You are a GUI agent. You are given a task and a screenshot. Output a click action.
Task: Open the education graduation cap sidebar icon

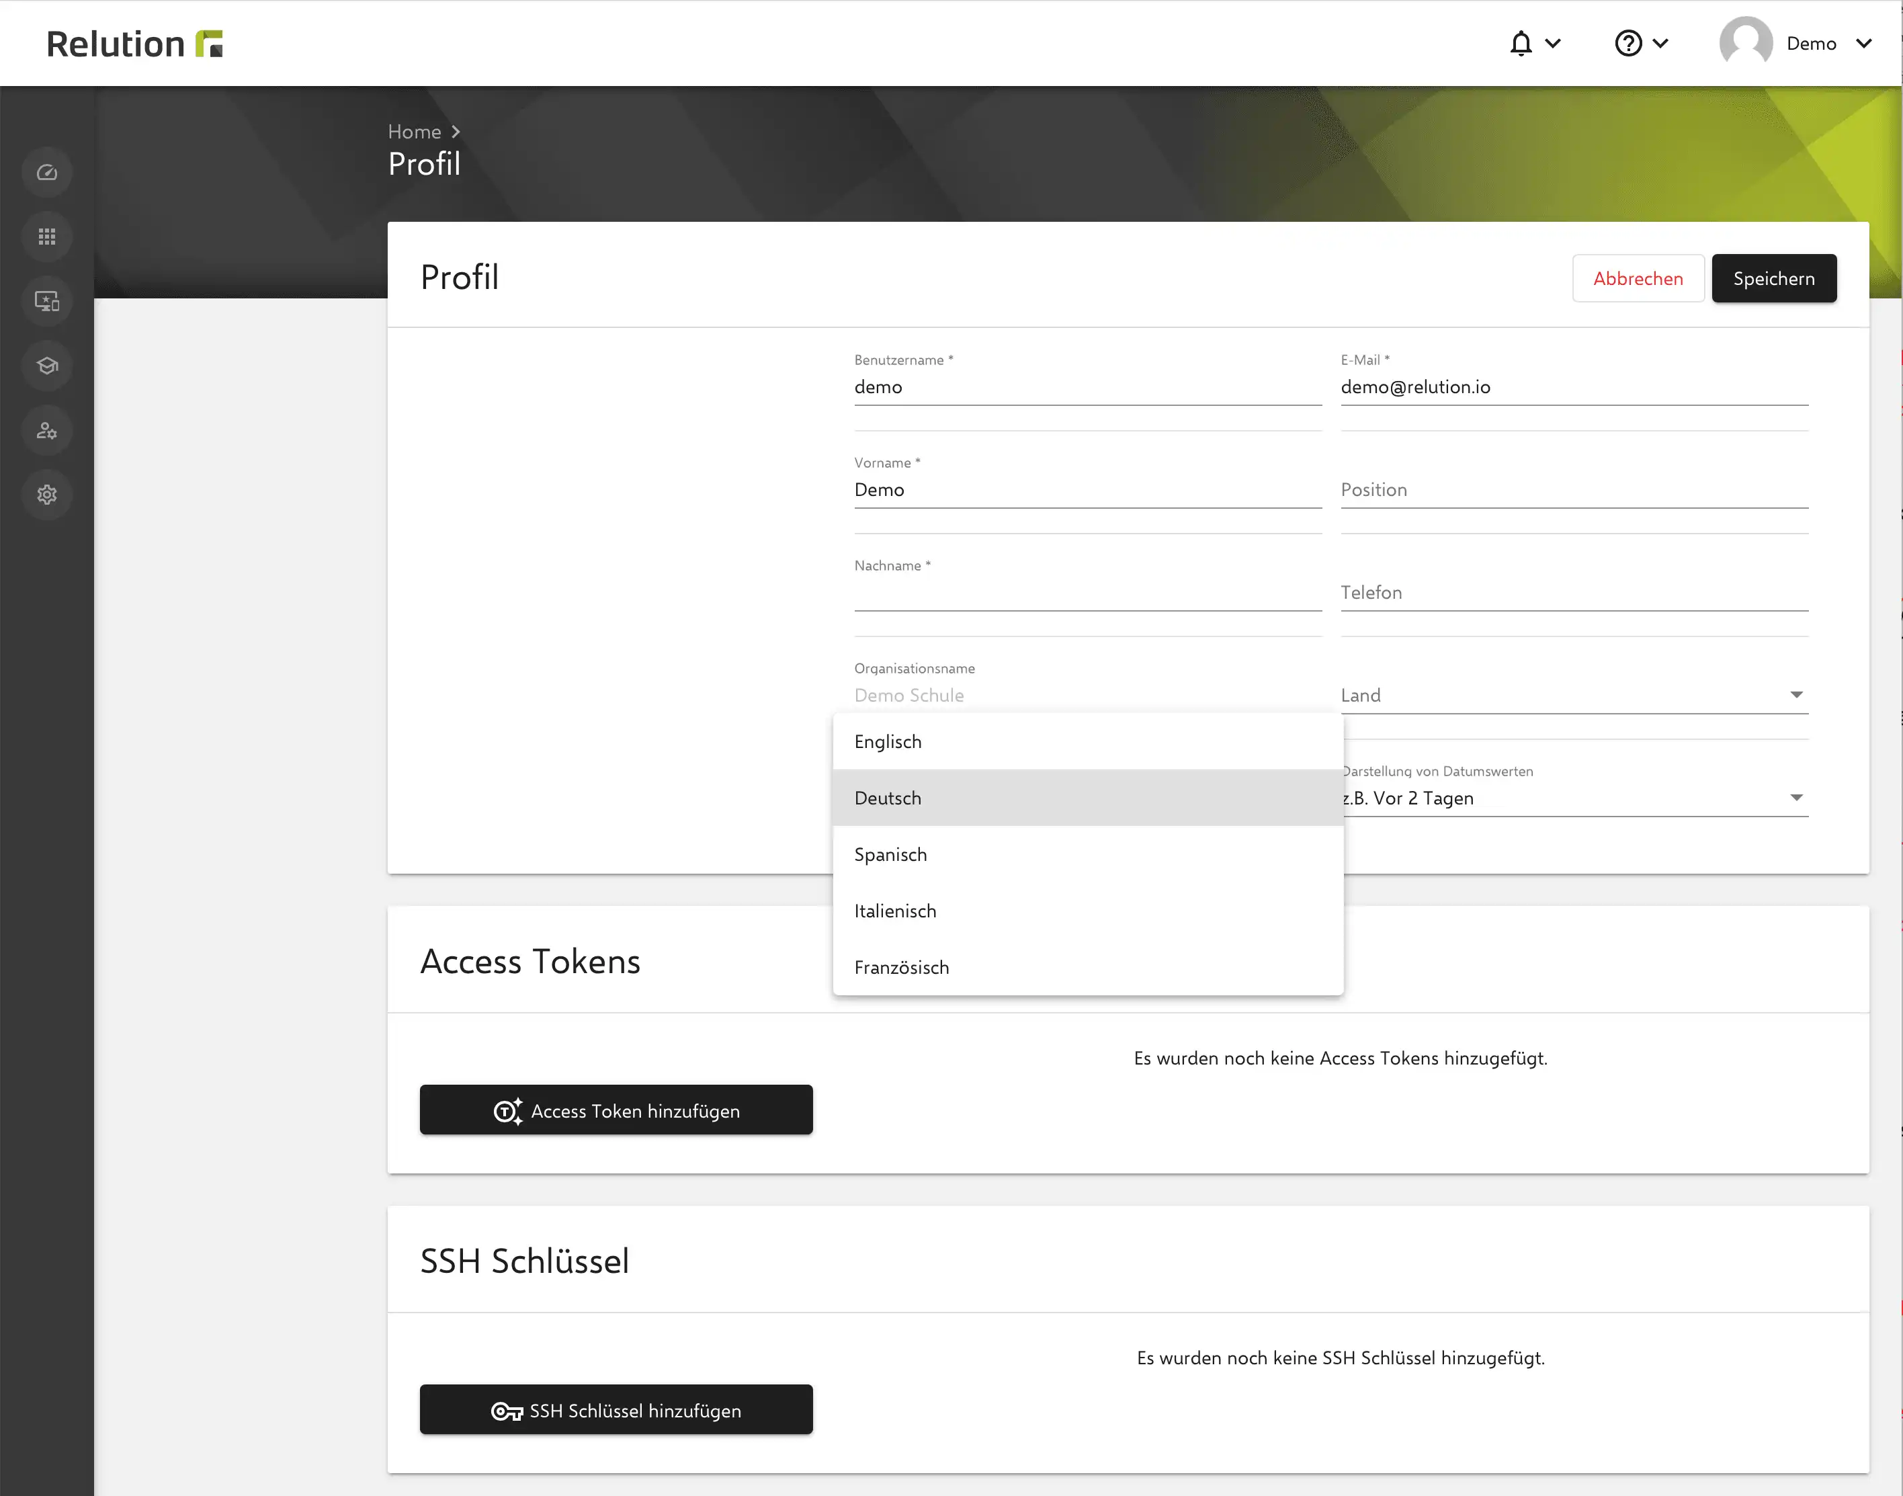click(46, 365)
